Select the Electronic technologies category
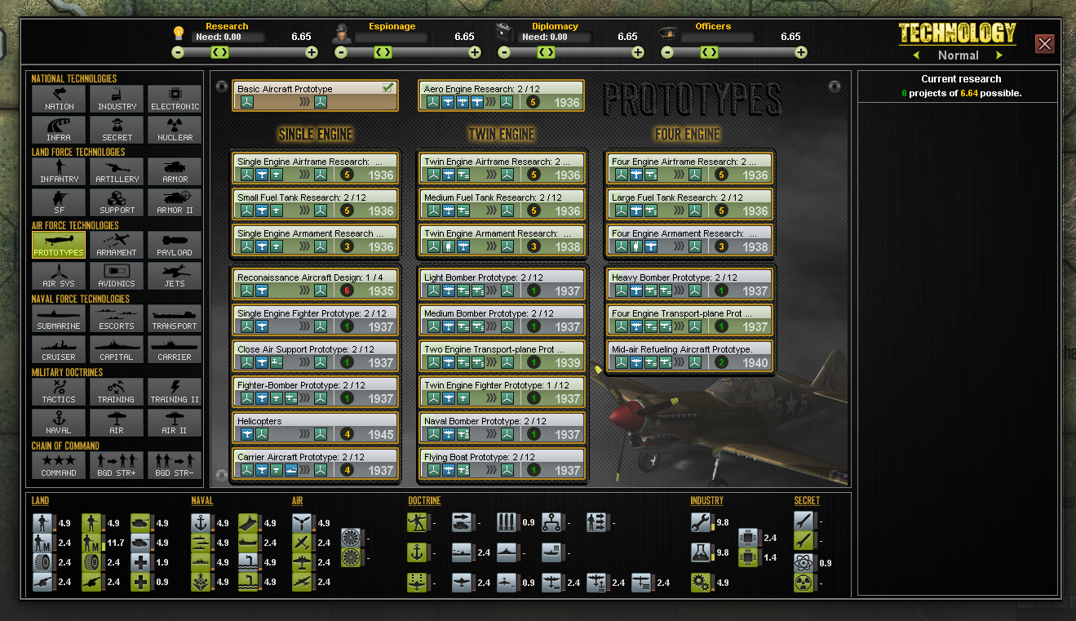Image resolution: width=1076 pixels, height=621 pixels. point(175,99)
